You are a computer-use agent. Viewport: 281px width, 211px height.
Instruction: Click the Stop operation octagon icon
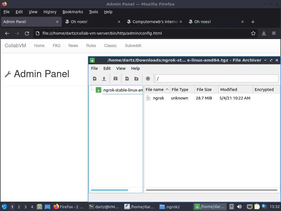pyautogui.click(x=148, y=79)
